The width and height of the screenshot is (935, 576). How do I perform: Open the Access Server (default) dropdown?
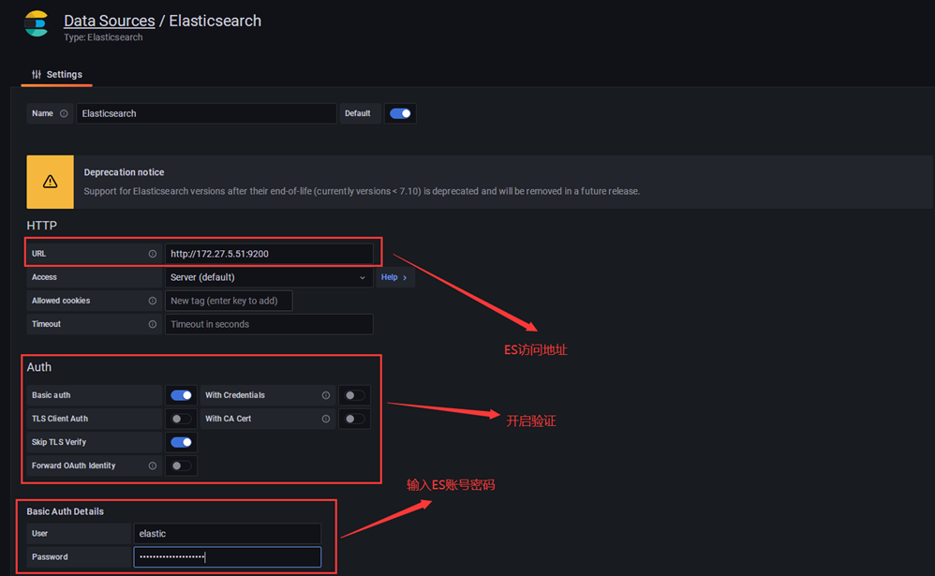(269, 277)
